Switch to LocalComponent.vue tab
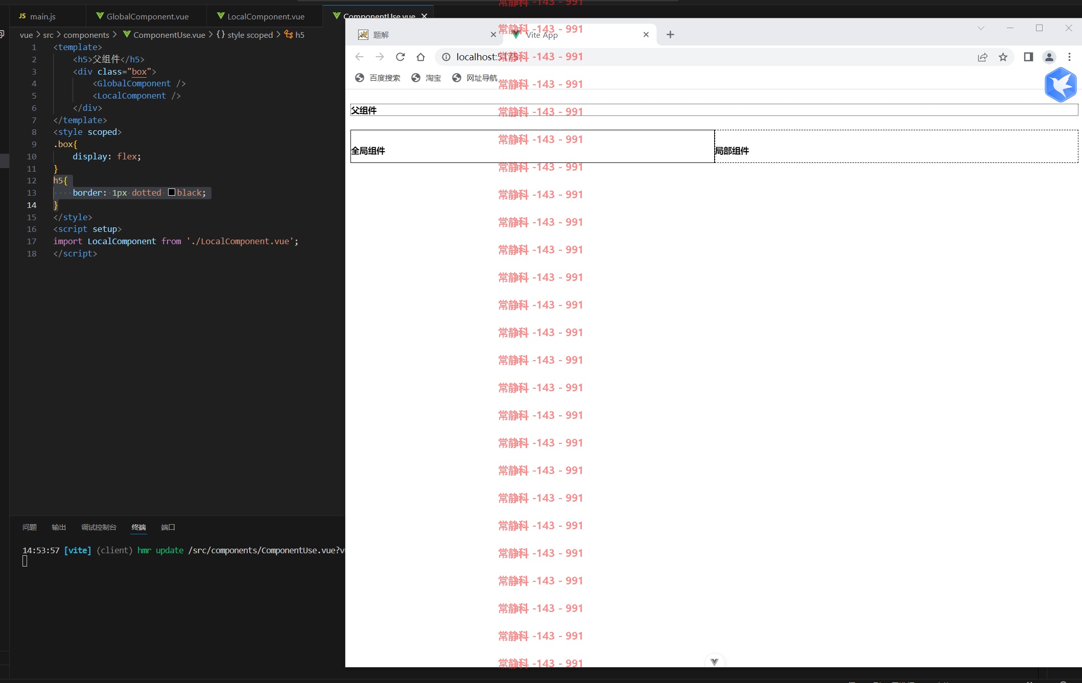Viewport: 1082px width, 683px height. coord(266,16)
